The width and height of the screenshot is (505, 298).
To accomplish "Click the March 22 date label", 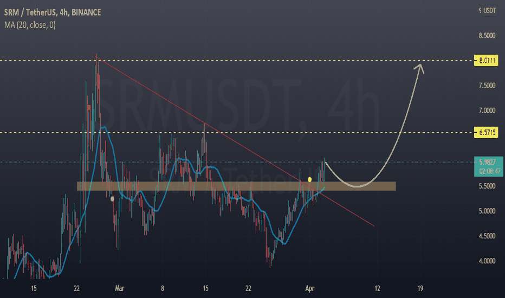I will coord(248,288).
